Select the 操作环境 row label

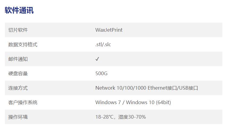pyautogui.click(x=18, y=117)
